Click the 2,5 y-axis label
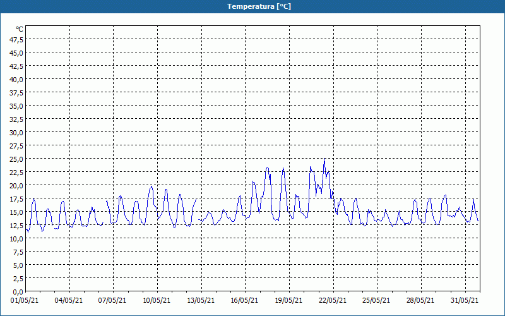505x316 pixels. pyautogui.click(x=18, y=279)
